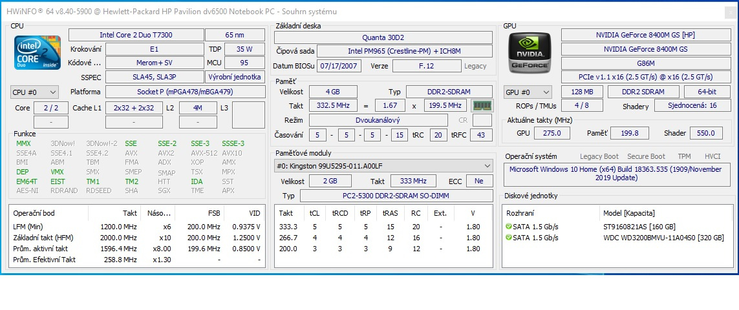This screenshot has height=310, width=739.
Task: Click the Merom+ SV codename field
Action: click(x=155, y=63)
